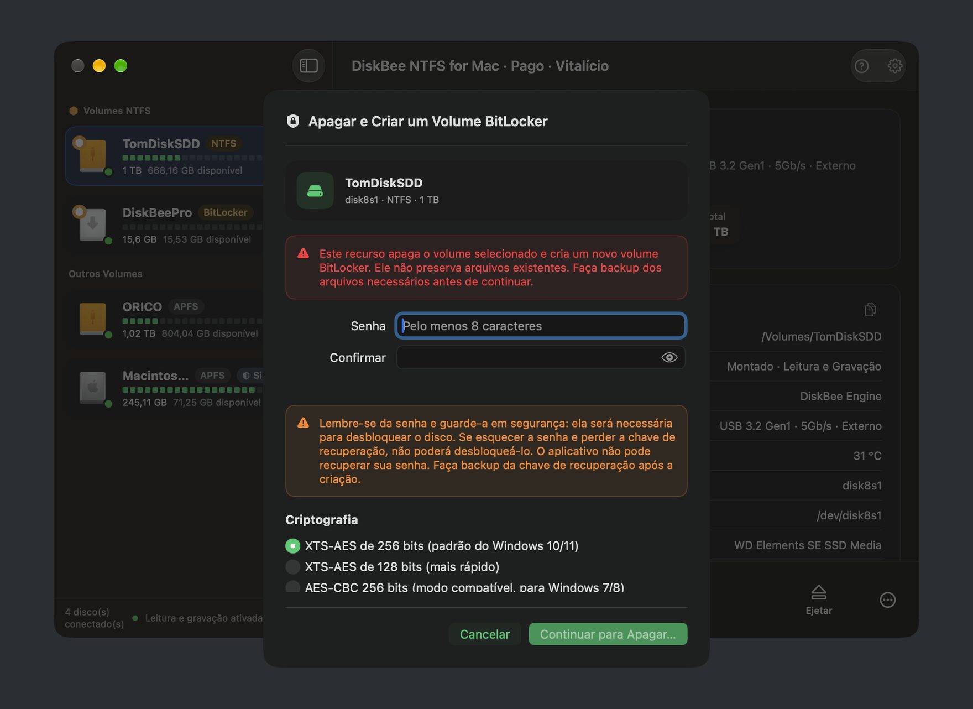Screen dimensions: 973x709
Task: Click the ORICO drive icon in sidebar
Action: point(92,319)
